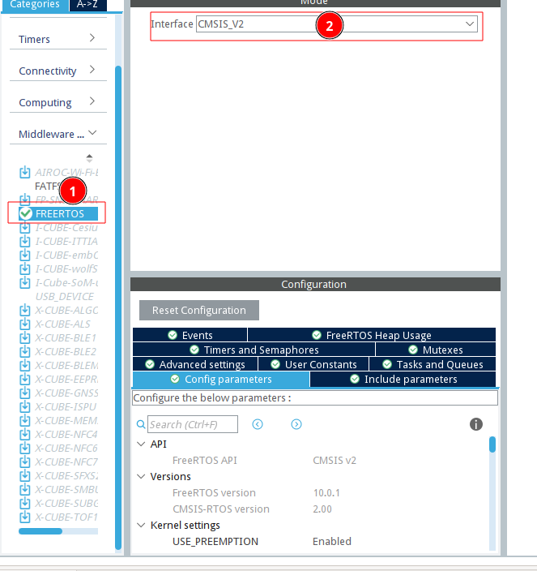Click download icon next to I-CUBE-ITTIA
Screen dimensions: 537x571
tap(25, 242)
